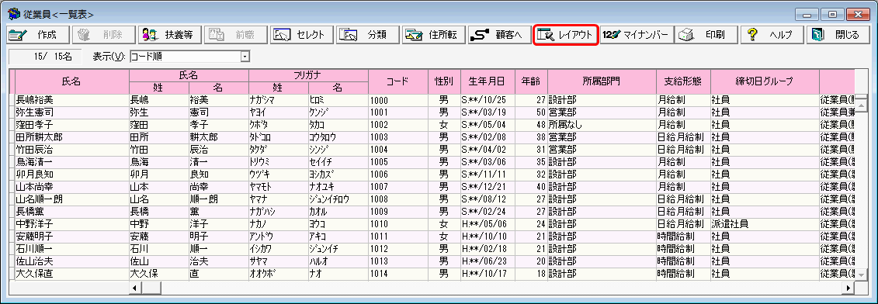Click the 顧客へ customer link button

click(499, 35)
